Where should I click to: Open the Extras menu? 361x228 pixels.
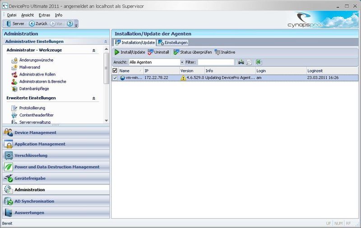point(44,15)
